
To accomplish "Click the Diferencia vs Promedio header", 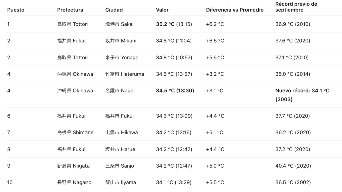I will [x=234, y=10].
